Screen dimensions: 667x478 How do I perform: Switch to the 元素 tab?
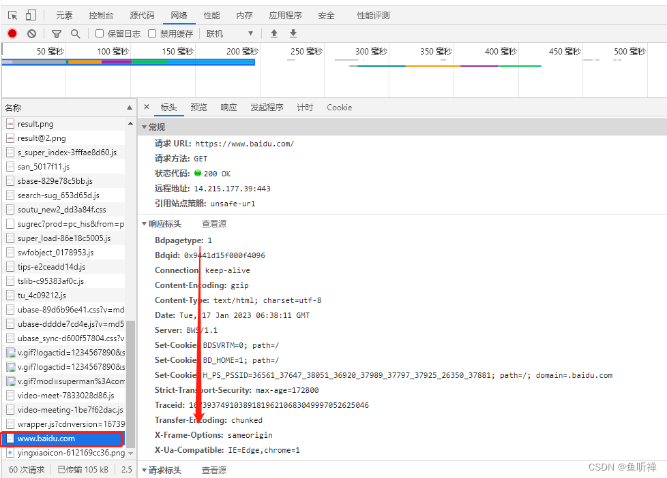tap(64, 16)
